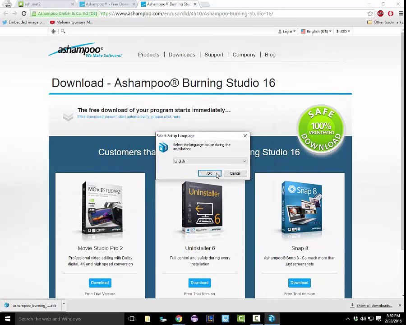Image resolution: width=406 pixels, height=325 pixels.
Task: Open the ashampoo_burning exe download item
Action: click(32, 306)
